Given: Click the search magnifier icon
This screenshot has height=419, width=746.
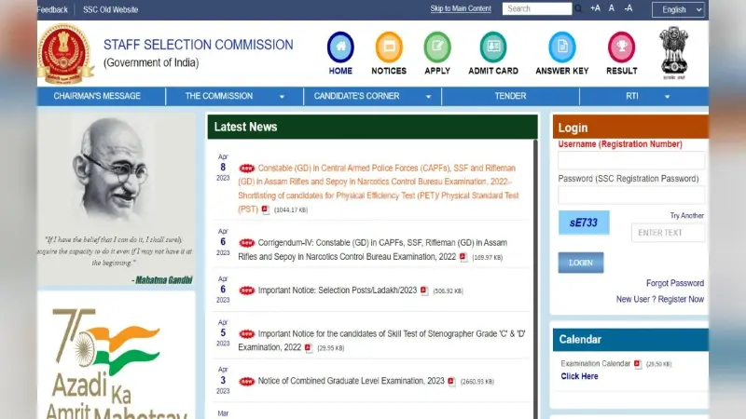Looking at the screenshot, I should [x=578, y=8].
